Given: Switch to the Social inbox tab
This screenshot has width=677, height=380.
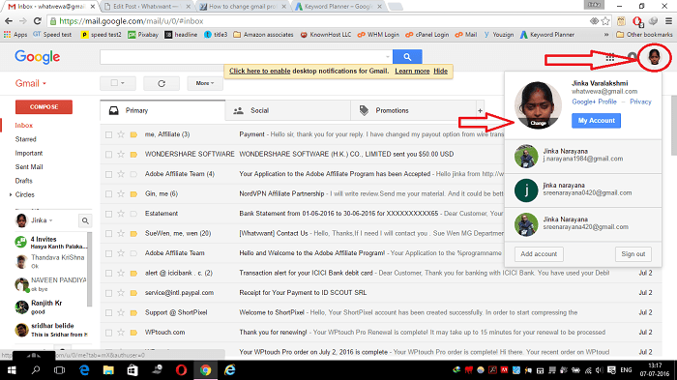Looking at the screenshot, I should pyautogui.click(x=287, y=111).
